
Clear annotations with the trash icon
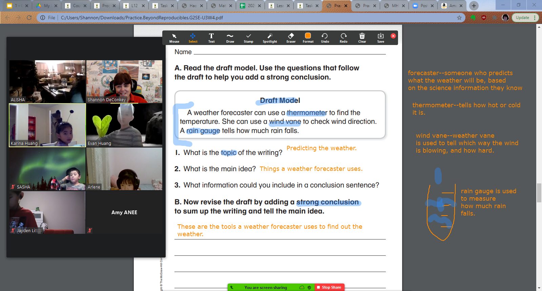(x=362, y=38)
